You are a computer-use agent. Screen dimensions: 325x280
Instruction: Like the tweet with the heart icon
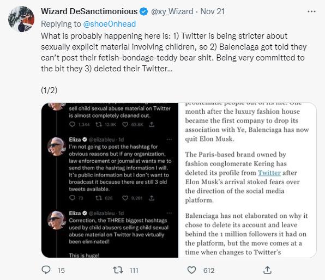pos(191,270)
